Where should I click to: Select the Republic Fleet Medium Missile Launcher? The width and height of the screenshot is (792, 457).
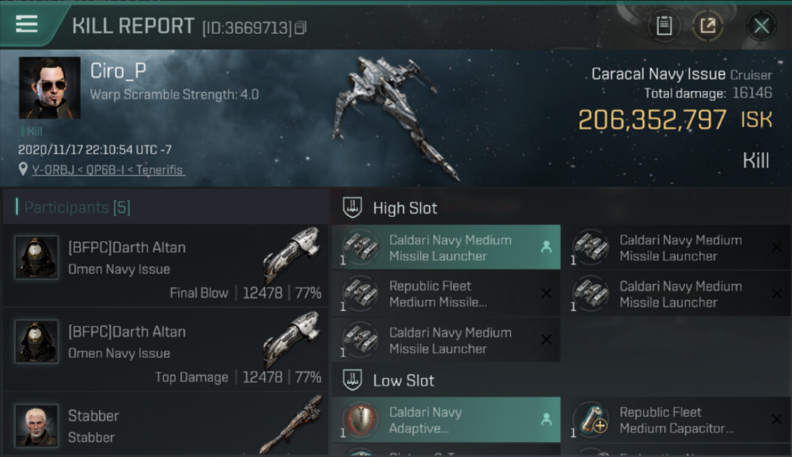(x=446, y=294)
